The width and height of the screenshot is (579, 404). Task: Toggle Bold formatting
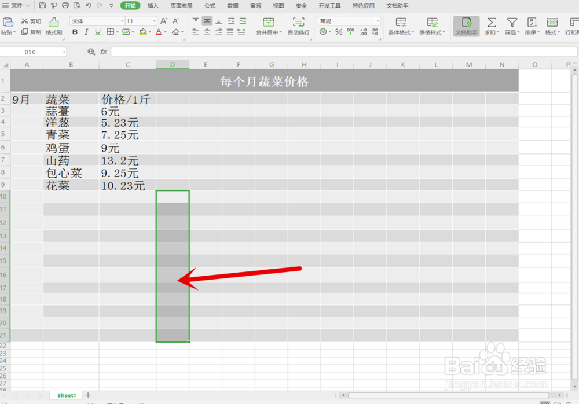coord(75,32)
